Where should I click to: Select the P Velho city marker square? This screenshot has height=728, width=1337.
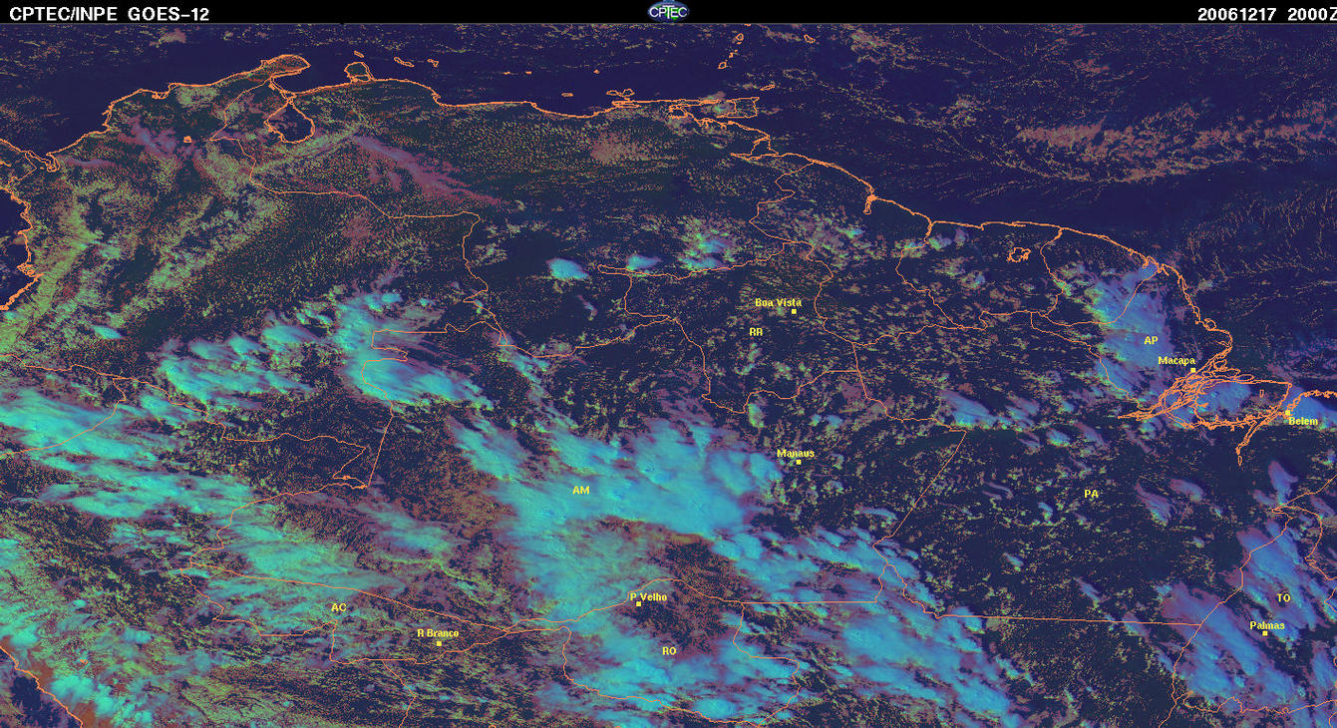tap(639, 604)
